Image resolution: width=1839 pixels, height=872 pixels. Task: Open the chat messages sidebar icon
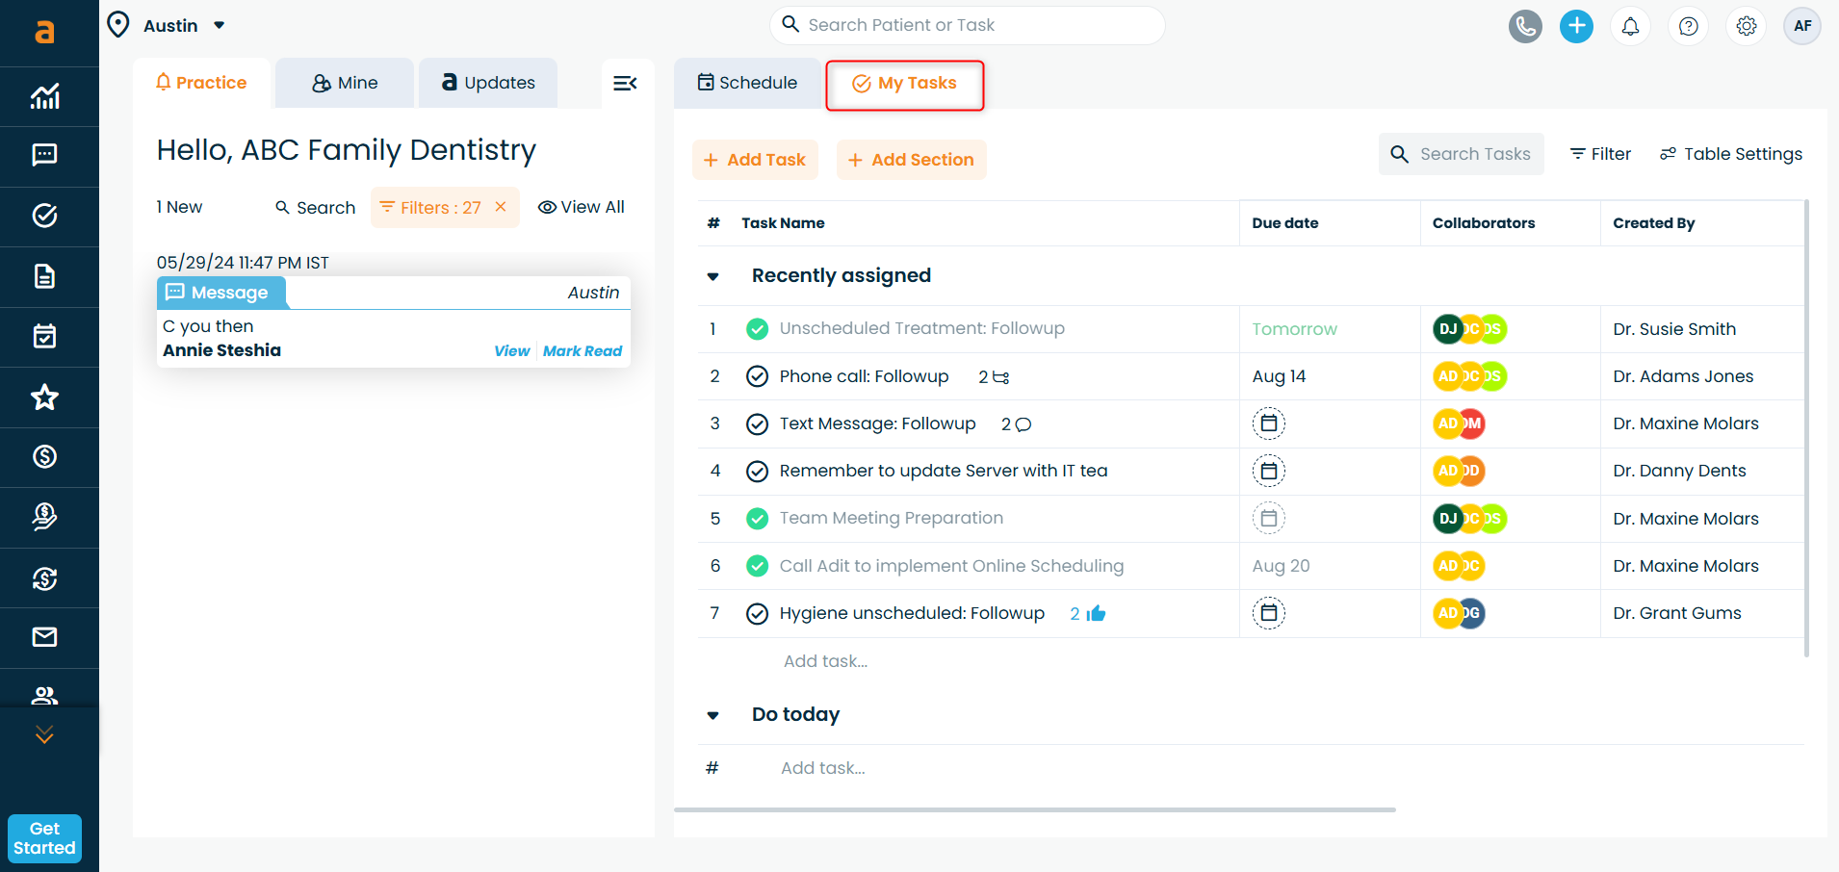(x=44, y=155)
